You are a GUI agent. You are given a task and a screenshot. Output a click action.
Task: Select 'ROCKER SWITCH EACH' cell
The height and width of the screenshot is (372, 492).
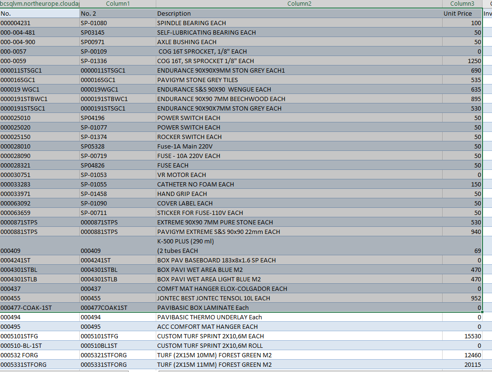coord(299,137)
